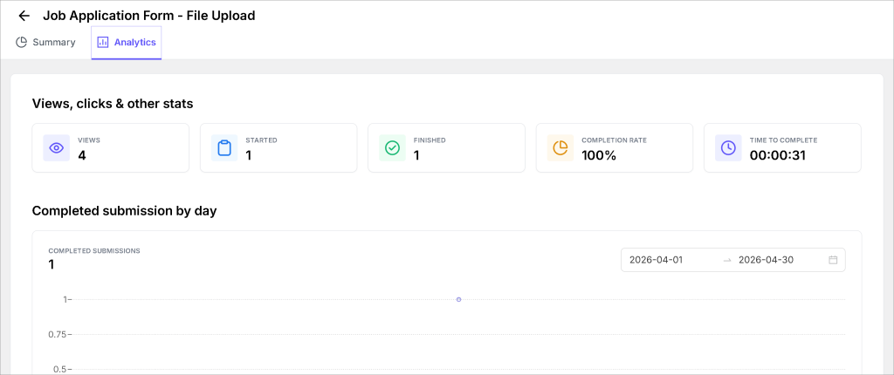This screenshot has height=375, width=894.
Task: Switch to the Summary tab
Action: 45,42
